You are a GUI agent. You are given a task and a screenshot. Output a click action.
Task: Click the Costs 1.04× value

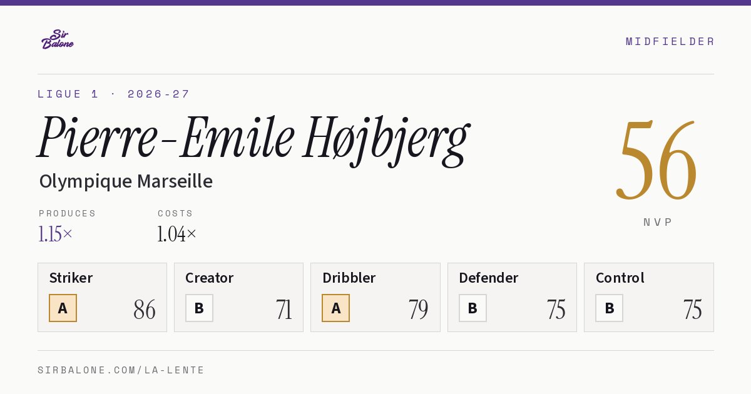click(x=177, y=234)
